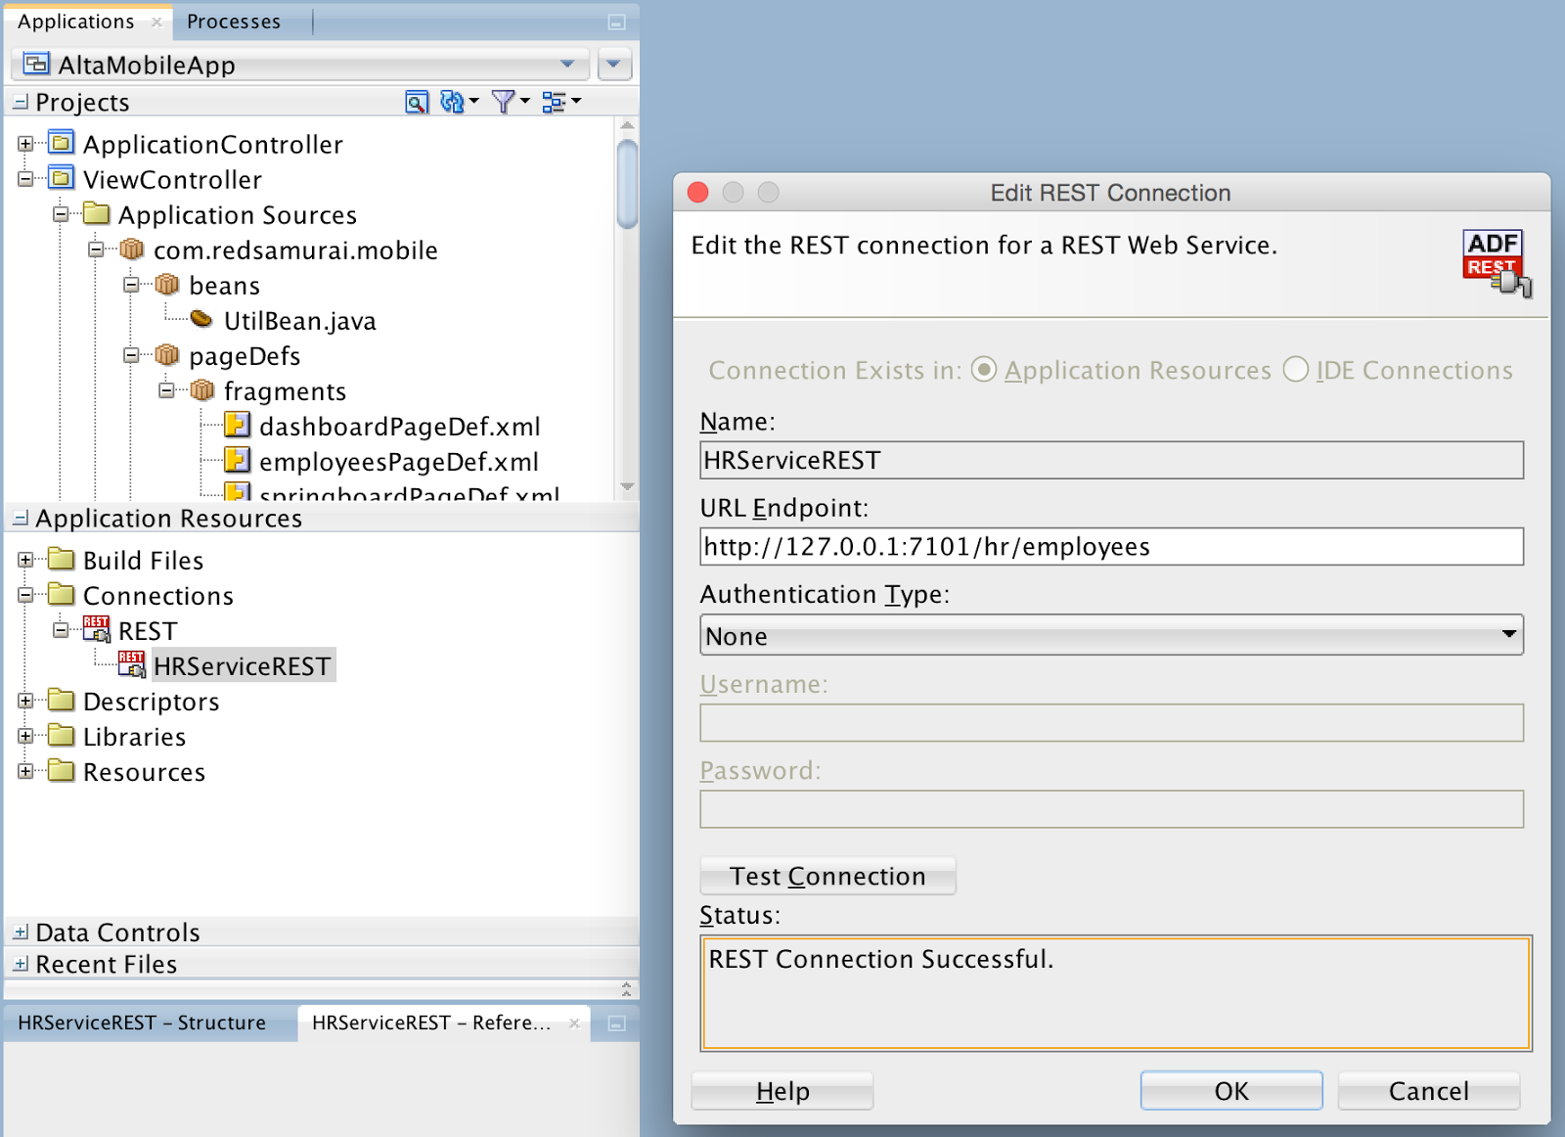Image resolution: width=1565 pixels, height=1137 pixels.
Task: Click the AltaMobileApp application icon
Action: pos(36,64)
